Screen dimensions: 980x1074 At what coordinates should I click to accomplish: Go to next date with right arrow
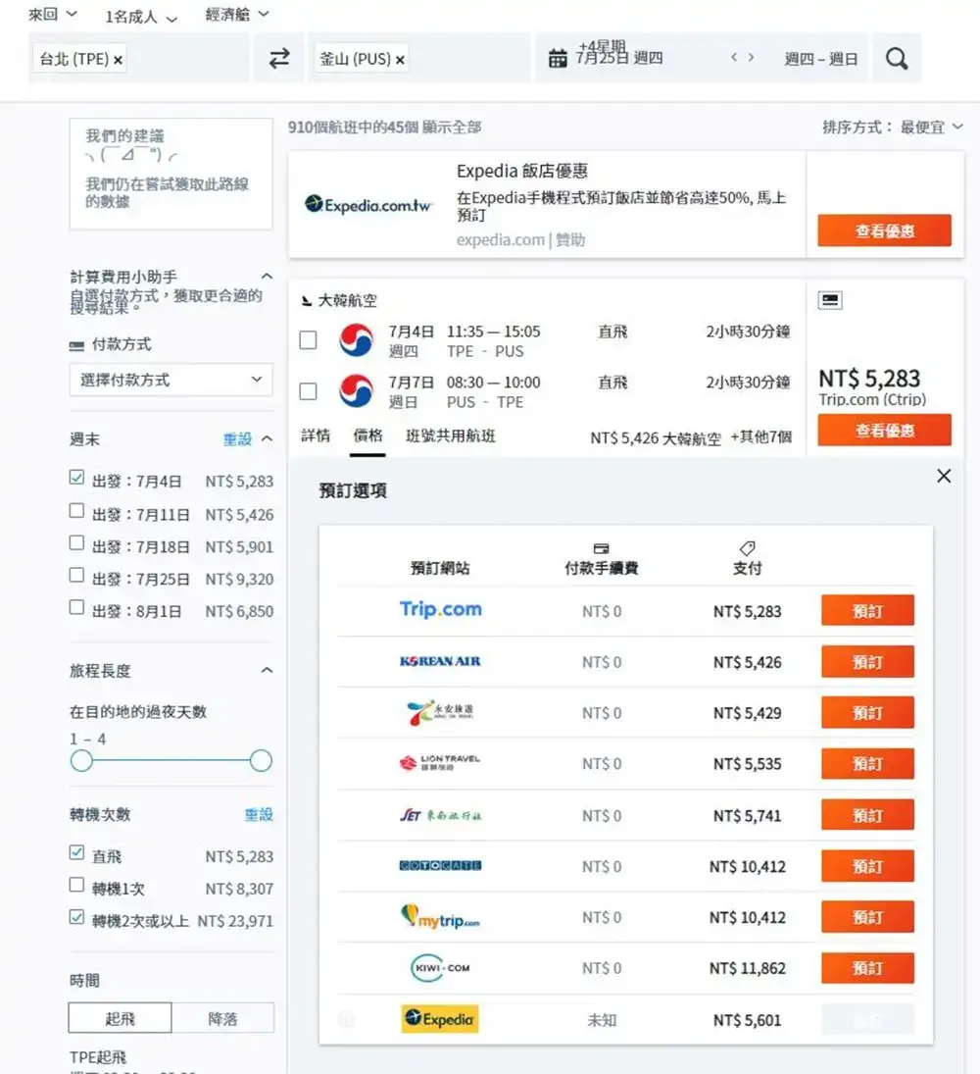[x=751, y=57]
